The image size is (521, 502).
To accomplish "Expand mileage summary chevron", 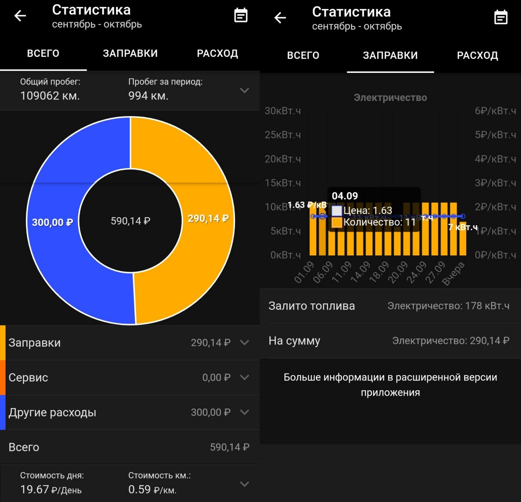I will point(245,90).
